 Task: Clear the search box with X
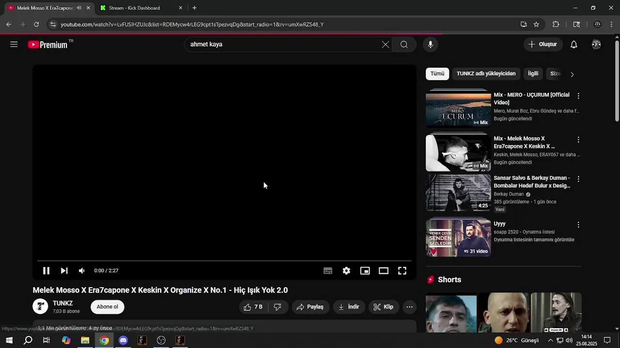(386, 44)
